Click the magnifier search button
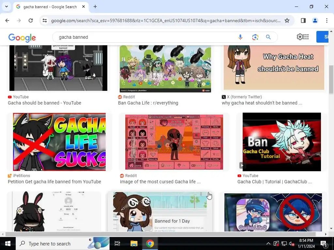Screen dimensions: 334x250 [x=268, y=37]
